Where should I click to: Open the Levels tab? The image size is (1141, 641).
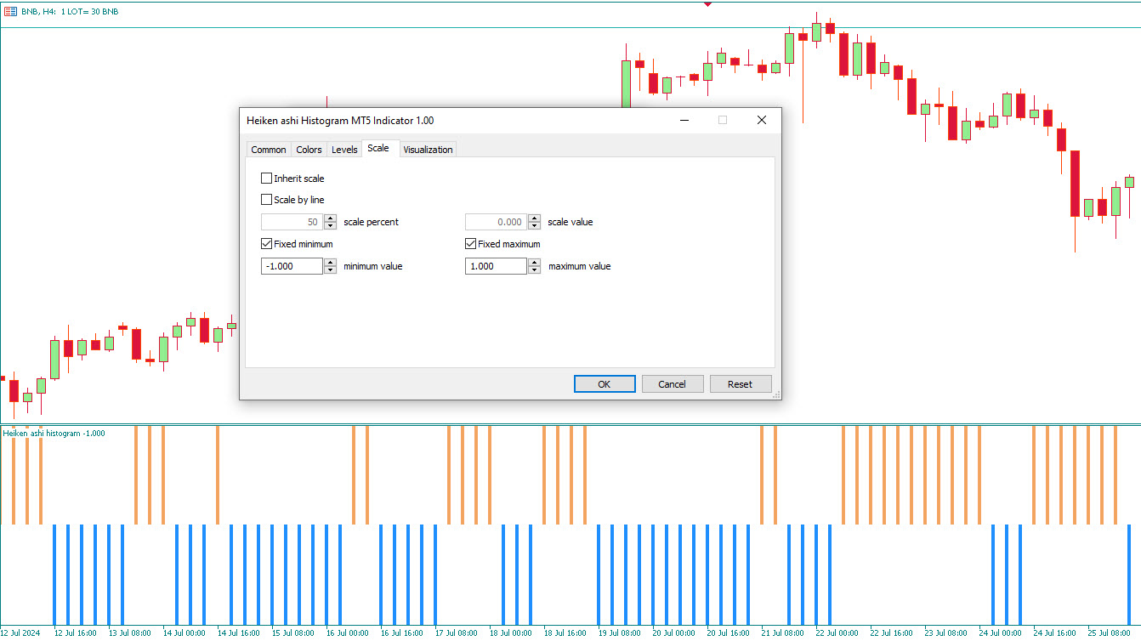[343, 149]
